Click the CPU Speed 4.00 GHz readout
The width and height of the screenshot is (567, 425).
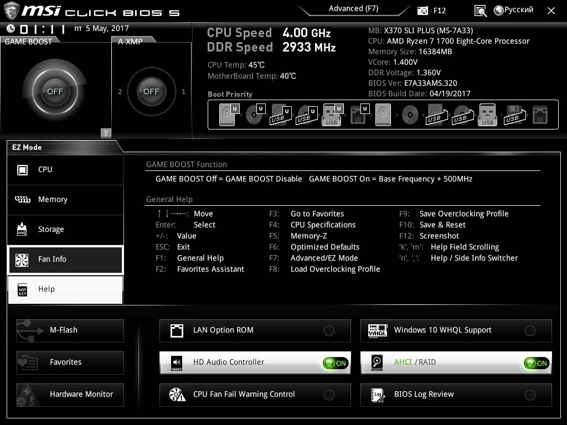click(269, 33)
